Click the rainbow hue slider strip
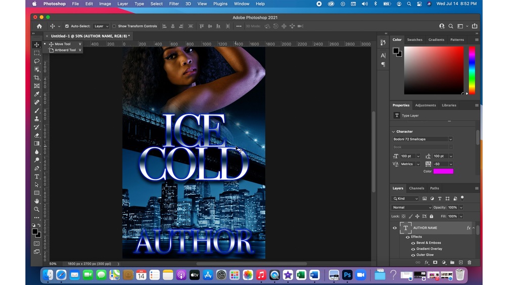 click(472, 70)
